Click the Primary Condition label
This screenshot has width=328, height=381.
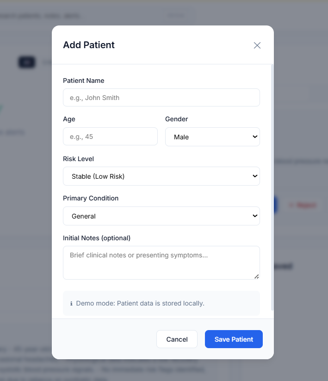(91, 198)
